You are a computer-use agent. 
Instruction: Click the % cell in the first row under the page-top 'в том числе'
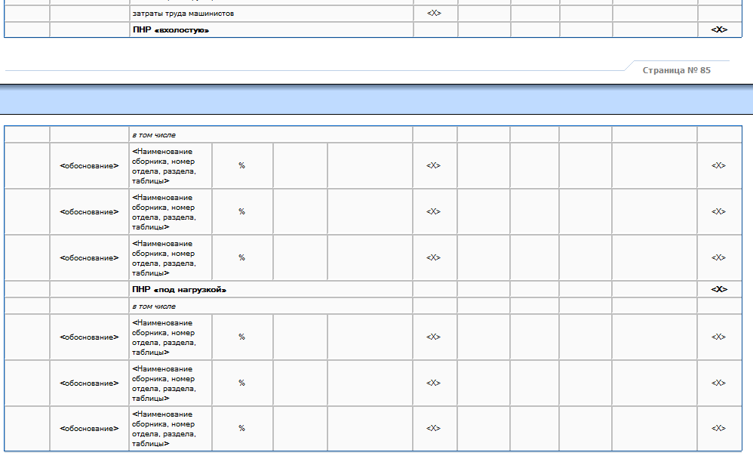coord(241,165)
